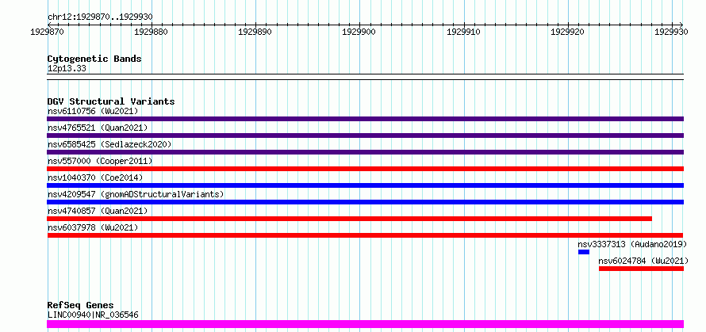Image resolution: width=706 pixels, height=332 pixels.
Task: Open the nsv6037978 (Wu2021) label
Action: (93, 227)
